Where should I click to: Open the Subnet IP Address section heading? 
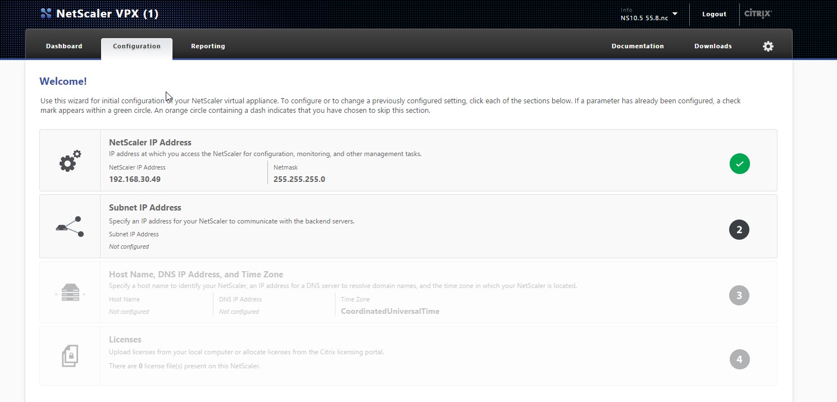coord(145,208)
